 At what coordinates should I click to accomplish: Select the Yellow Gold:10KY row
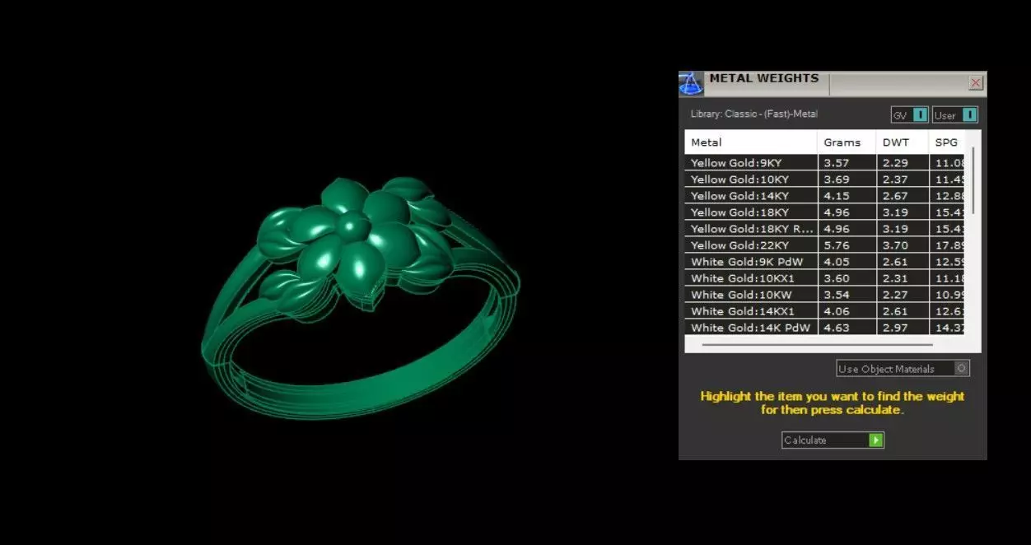tap(824, 179)
